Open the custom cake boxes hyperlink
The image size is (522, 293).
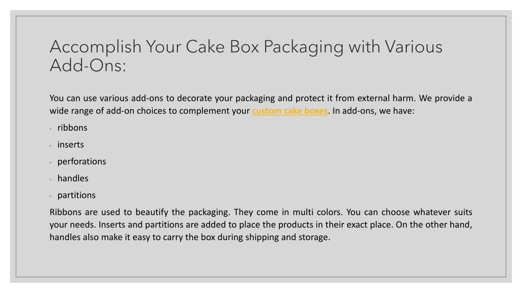pyautogui.click(x=290, y=111)
